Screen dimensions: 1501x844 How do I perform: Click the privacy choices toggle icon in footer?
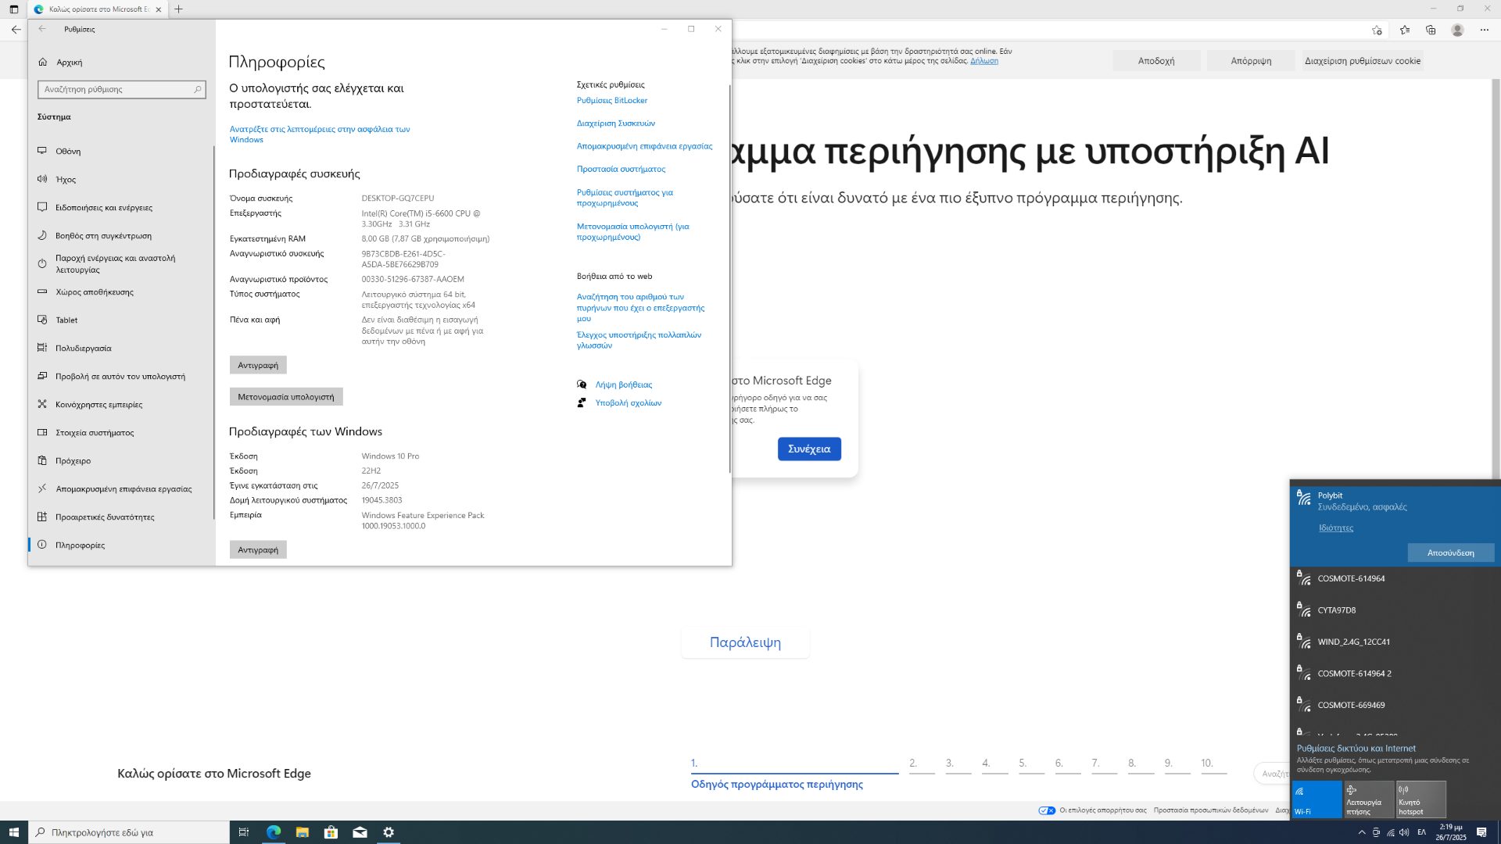click(1047, 810)
